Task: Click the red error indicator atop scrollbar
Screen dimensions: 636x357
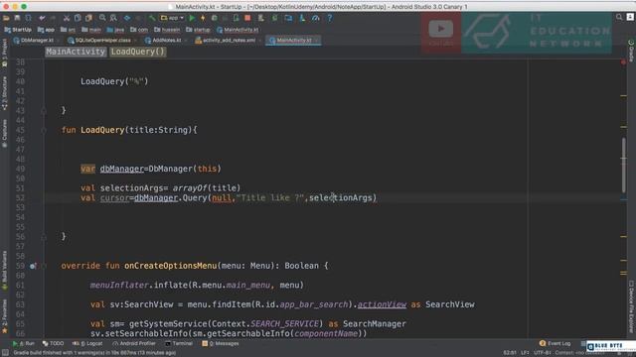Action: pos(623,62)
